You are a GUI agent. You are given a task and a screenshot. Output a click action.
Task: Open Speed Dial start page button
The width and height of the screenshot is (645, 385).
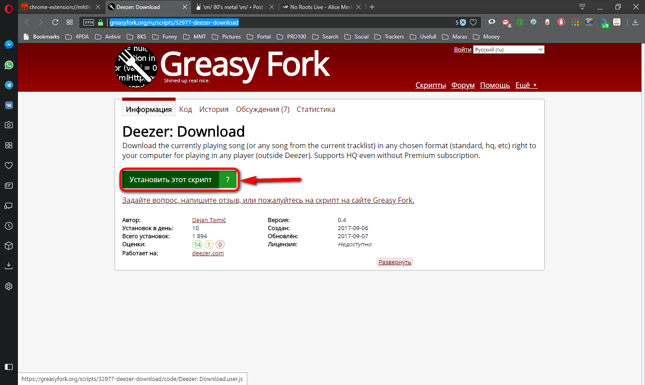[x=69, y=22]
